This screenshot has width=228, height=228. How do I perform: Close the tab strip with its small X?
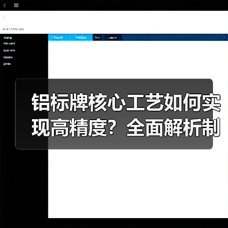[224, 37]
